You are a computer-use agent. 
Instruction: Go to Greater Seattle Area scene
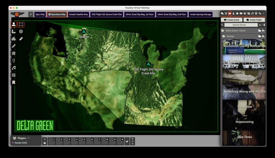78,14
